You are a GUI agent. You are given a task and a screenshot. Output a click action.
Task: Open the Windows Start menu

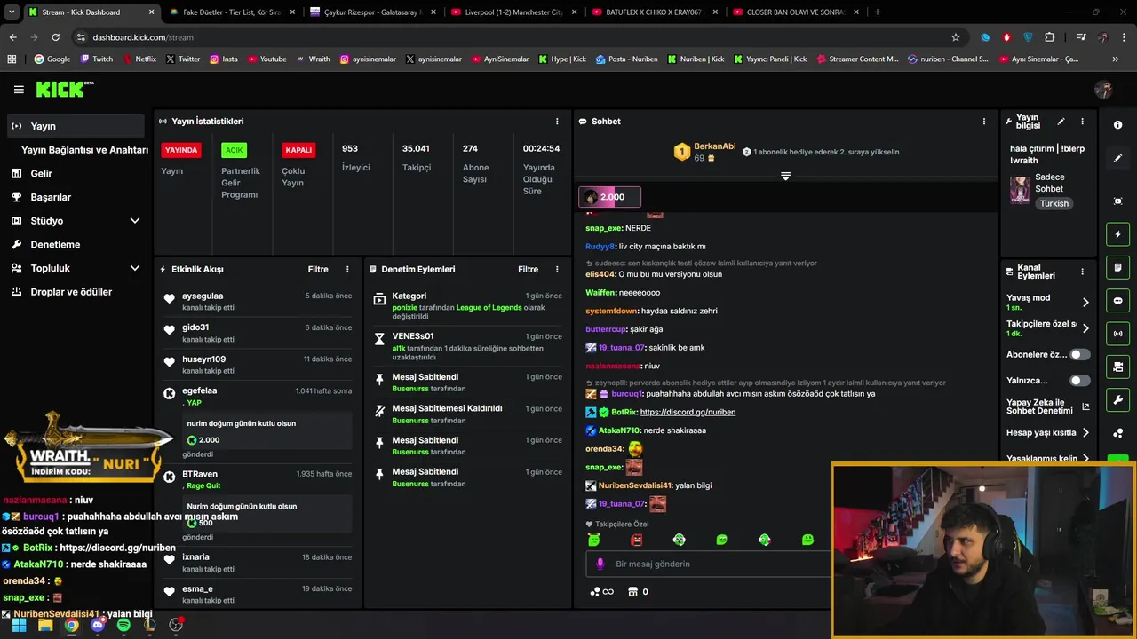(x=19, y=625)
